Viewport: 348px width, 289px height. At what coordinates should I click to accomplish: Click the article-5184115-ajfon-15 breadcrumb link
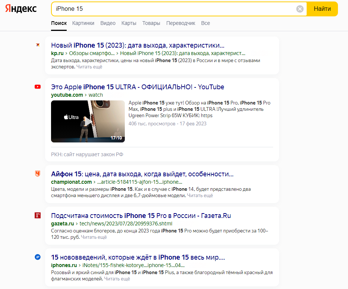click(x=140, y=182)
